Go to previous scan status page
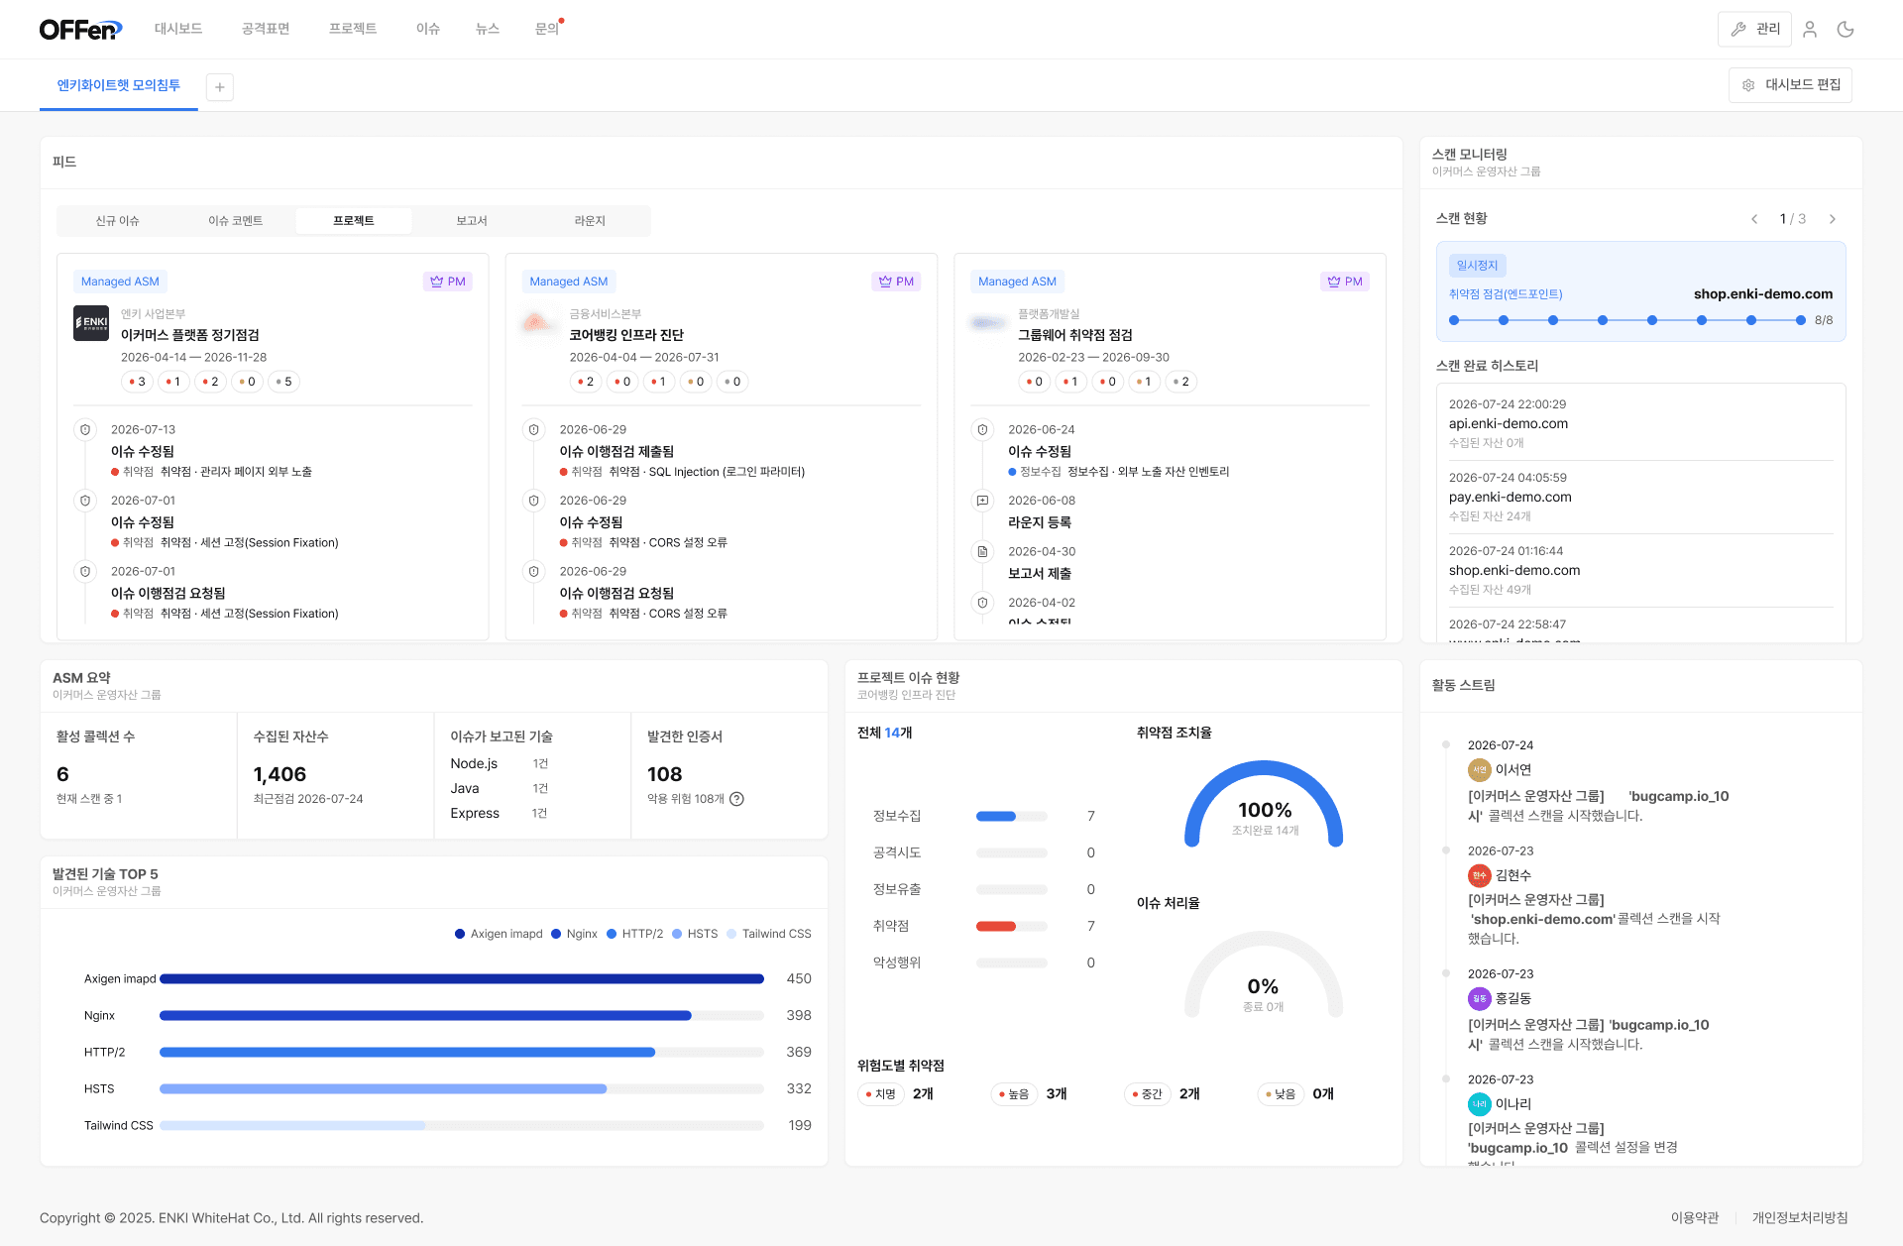Image resolution: width=1903 pixels, height=1246 pixels. pyautogui.click(x=1754, y=219)
